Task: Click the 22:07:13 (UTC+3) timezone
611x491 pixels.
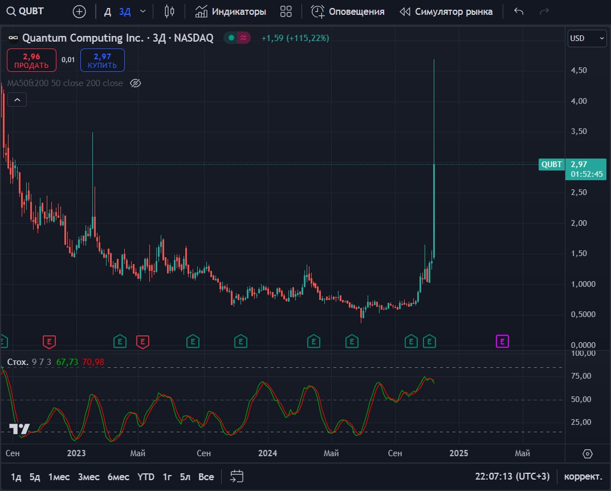Action: (512, 477)
